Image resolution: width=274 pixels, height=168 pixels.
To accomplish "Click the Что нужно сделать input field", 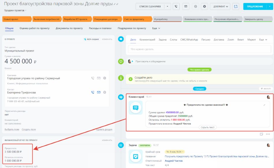I will point(200,49).
